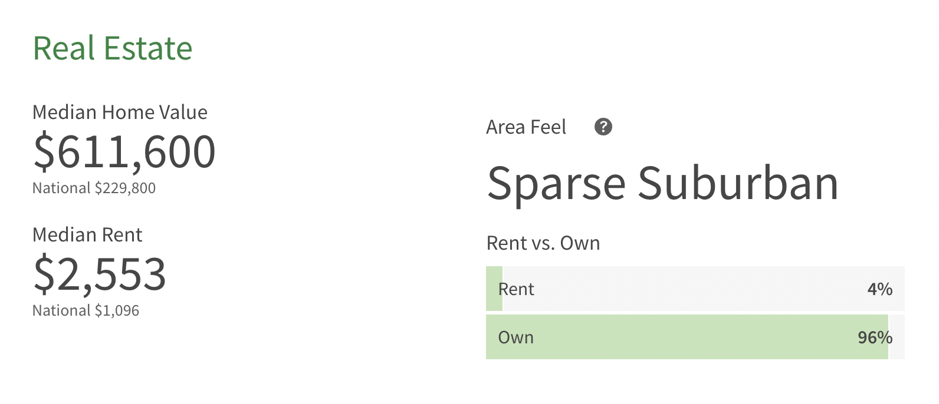Click the green filled part of Rent bar

(494, 289)
